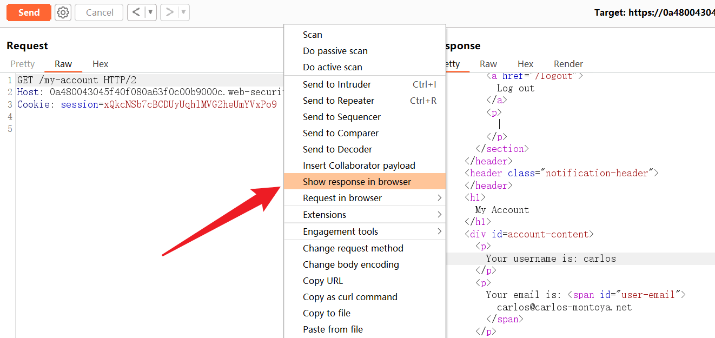Switch to the Response Render tab
This screenshot has height=338, width=715.
coord(568,64)
